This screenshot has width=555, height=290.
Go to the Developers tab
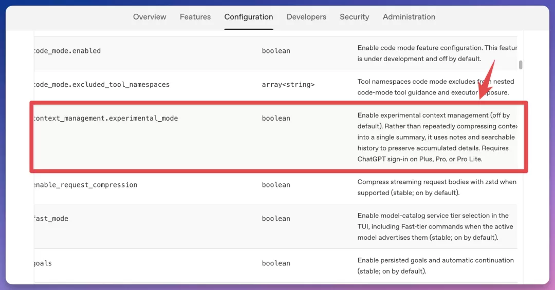point(306,17)
